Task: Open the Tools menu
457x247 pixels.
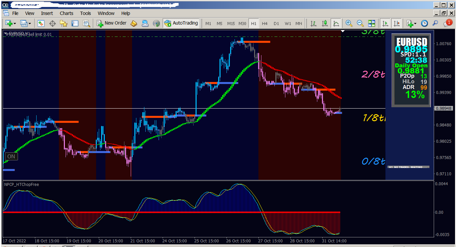Action: (x=85, y=13)
